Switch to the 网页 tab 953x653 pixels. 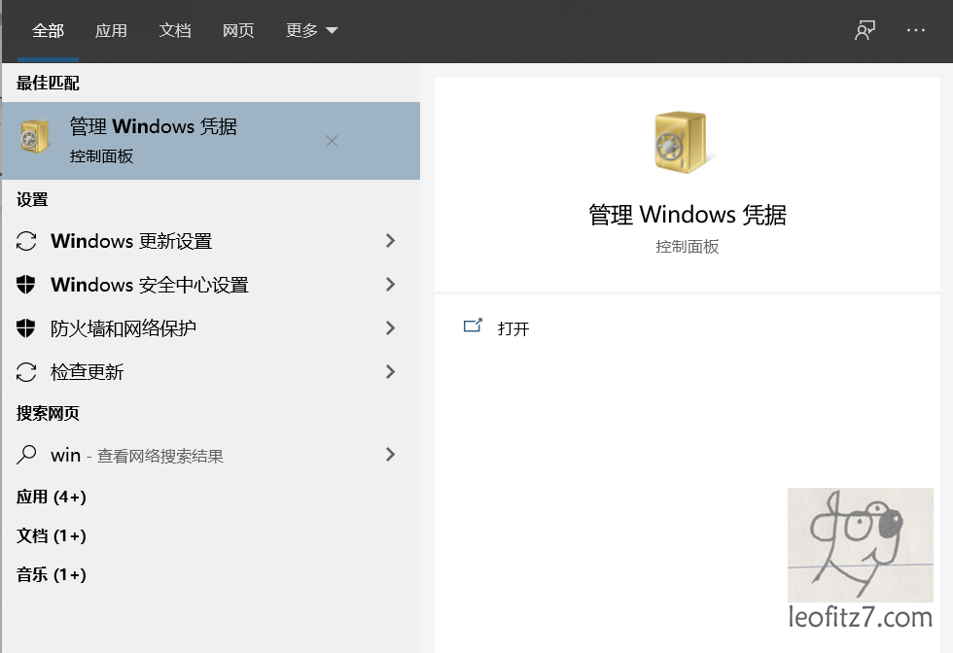(x=238, y=30)
